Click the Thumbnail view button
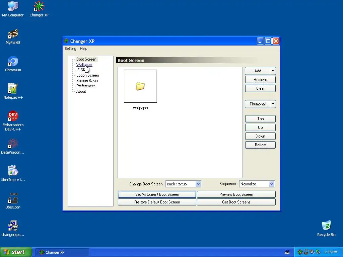Image resolution: width=343 pixels, height=257 pixels. point(258,104)
